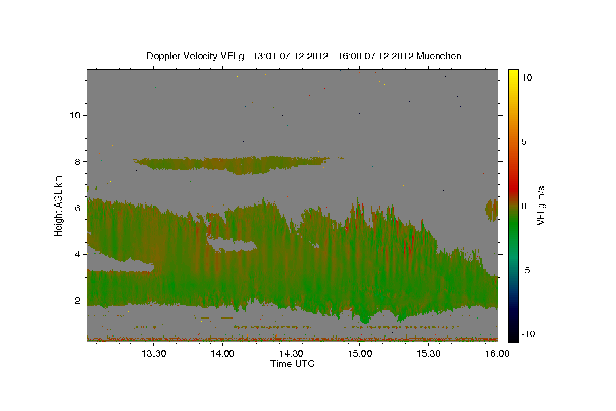Click the black bottom of the colorbar

(513, 337)
